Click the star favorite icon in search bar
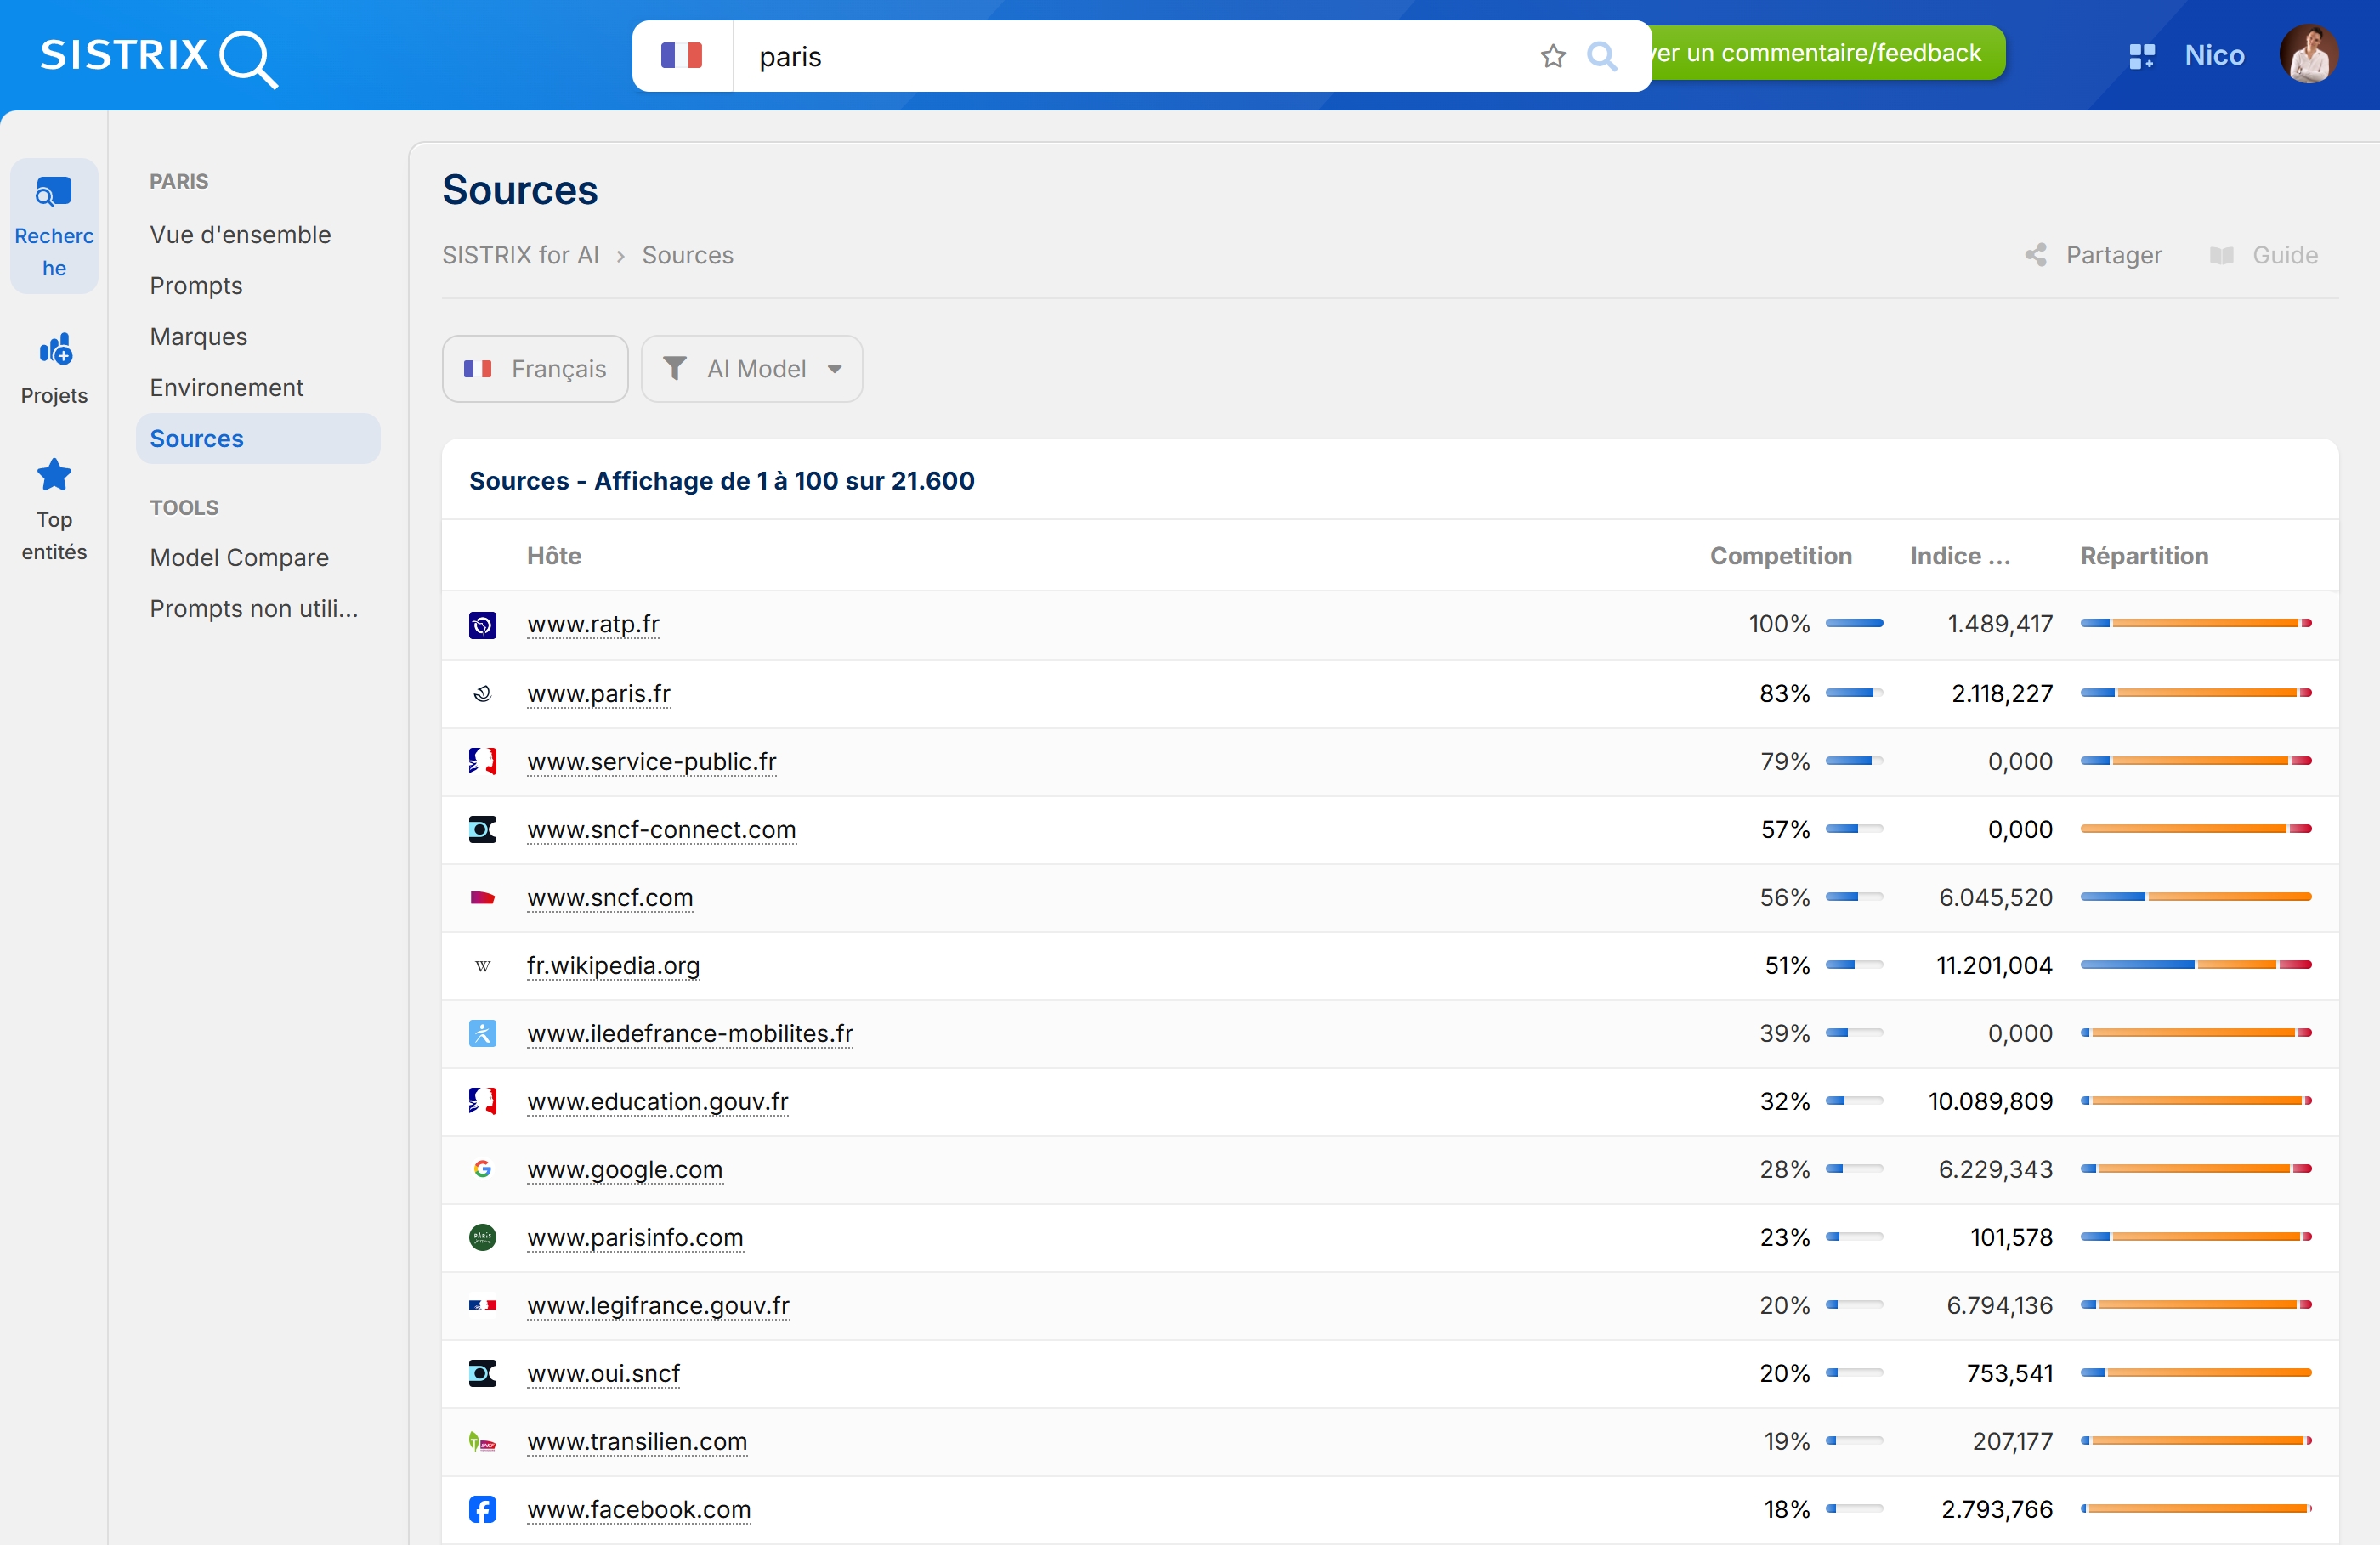The image size is (2380, 1545). 1552,56
